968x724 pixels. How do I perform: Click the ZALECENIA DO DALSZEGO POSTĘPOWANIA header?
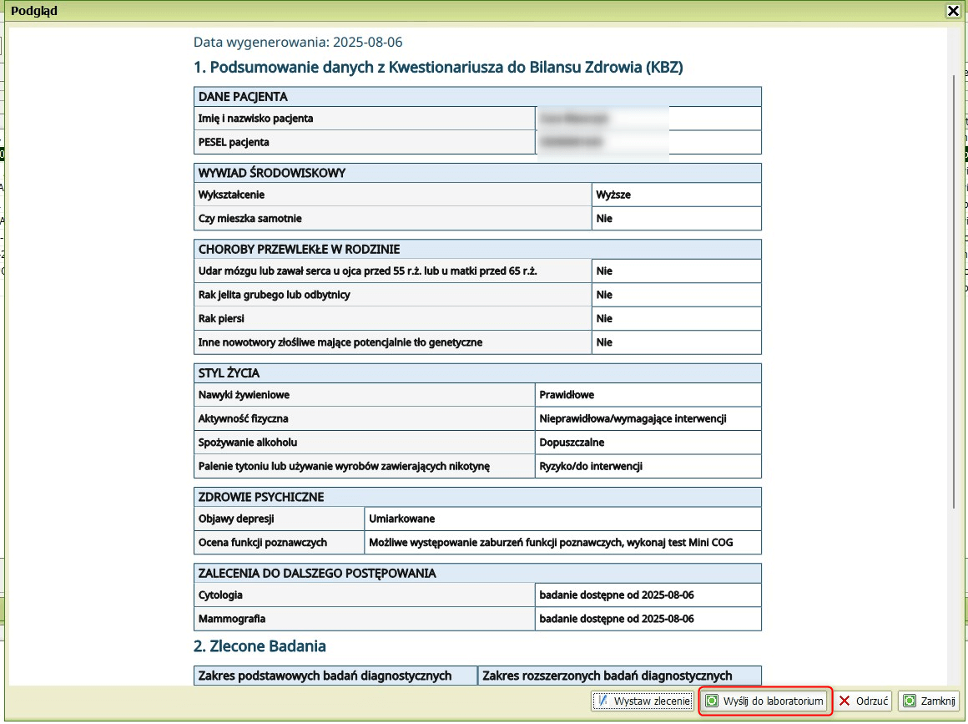coord(477,573)
